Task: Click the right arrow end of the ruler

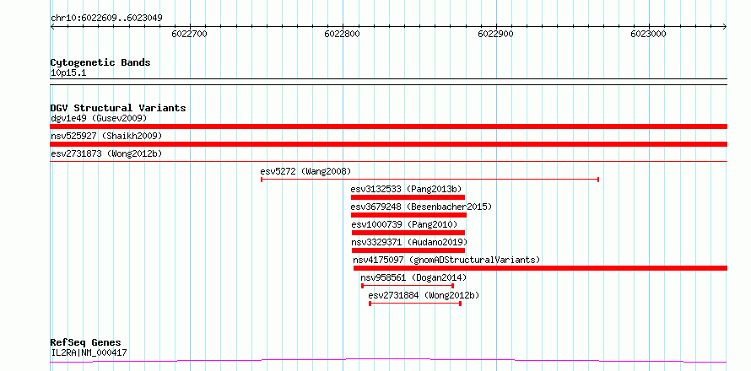Action: [725, 27]
